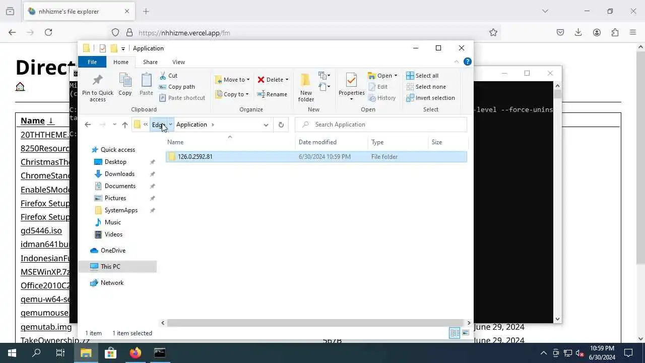
Task: Open Explorer Help question mark icon
Action: tap(467, 62)
